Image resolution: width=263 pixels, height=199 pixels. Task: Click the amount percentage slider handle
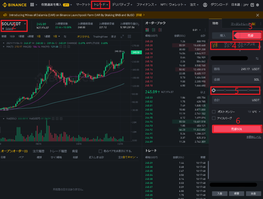(213, 90)
